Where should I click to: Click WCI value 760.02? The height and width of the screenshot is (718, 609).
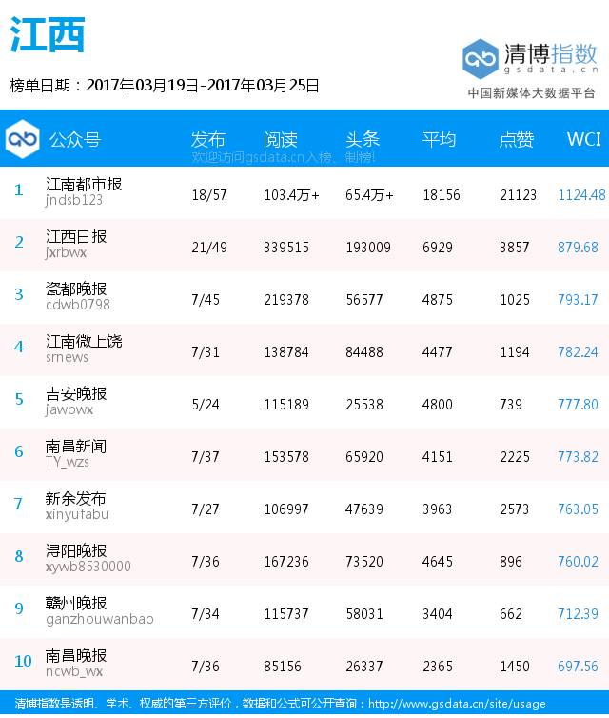(578, 562)
